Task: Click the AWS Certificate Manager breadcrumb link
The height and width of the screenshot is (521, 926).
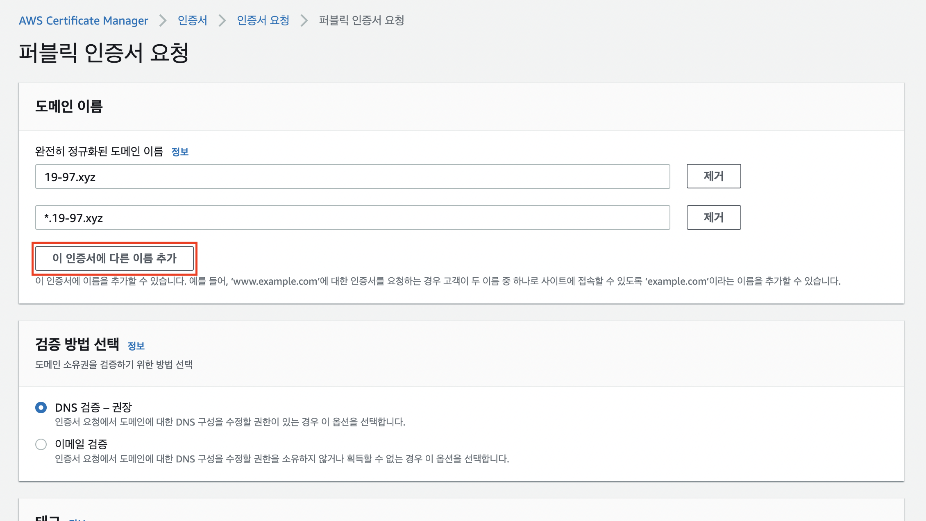Action: pos(84,20)
